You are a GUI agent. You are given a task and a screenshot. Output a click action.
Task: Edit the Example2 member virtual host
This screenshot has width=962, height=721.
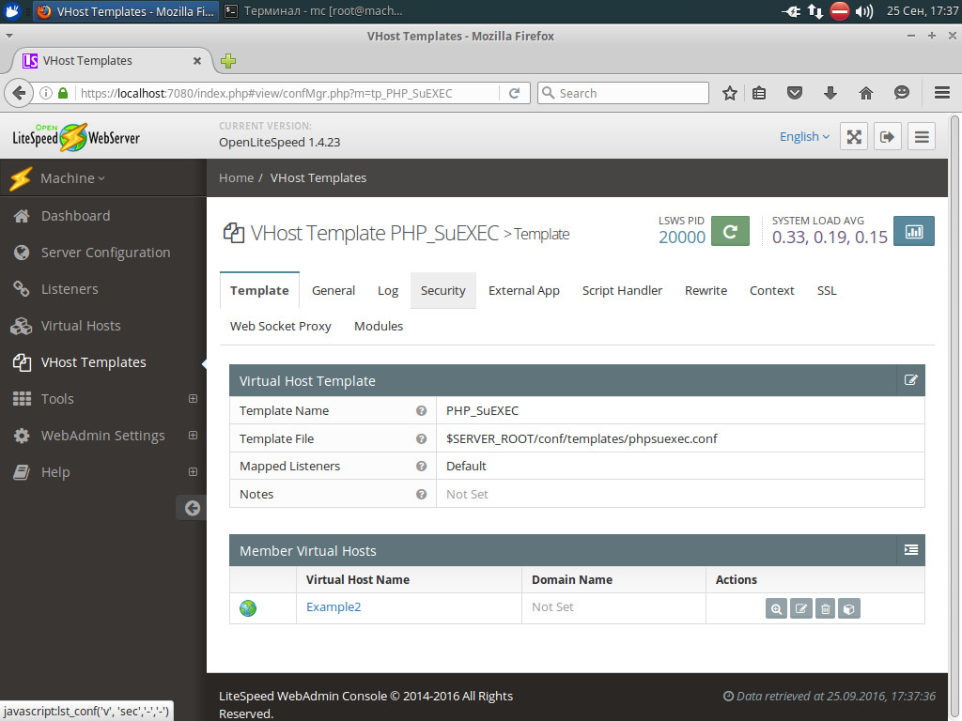[x=800, y=608]
